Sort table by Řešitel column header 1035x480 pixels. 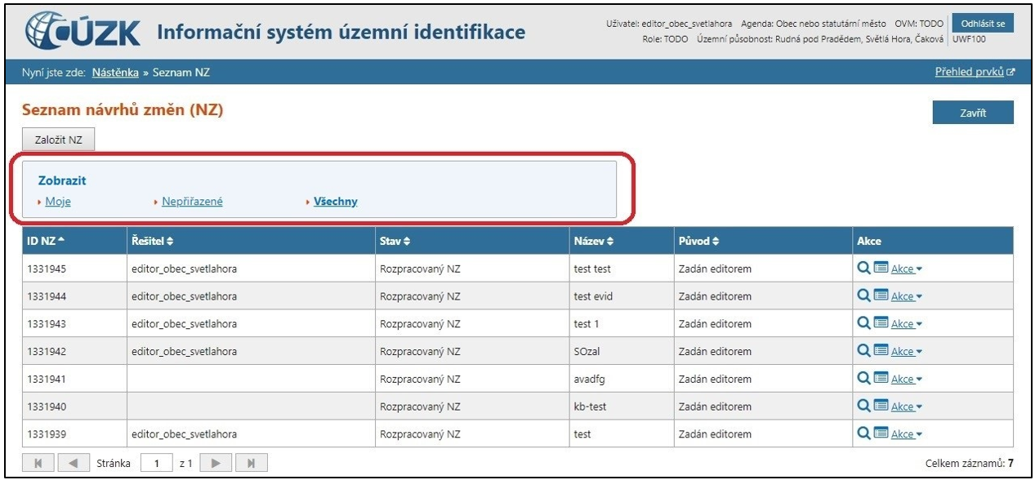pyautogui.click(x=153, y=241)
